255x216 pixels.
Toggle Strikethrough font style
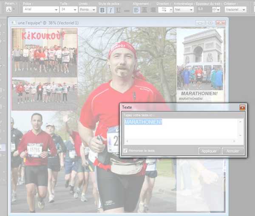pos(127,10)
